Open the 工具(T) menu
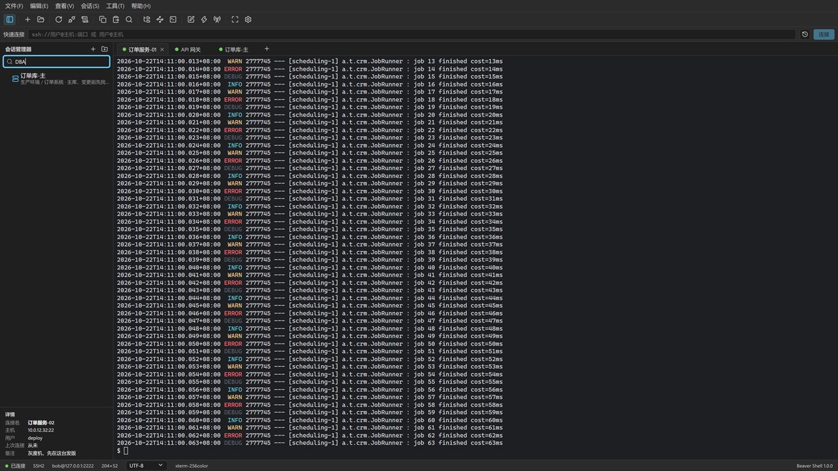 pos(115,6)
